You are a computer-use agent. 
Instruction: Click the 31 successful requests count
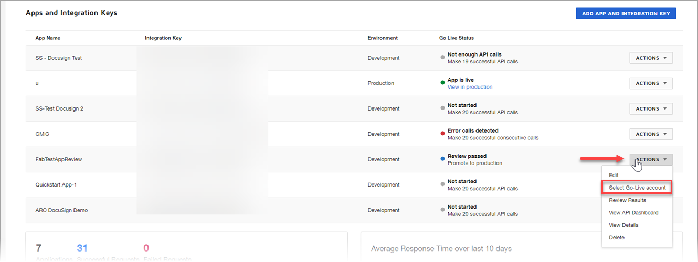point(82,248)
